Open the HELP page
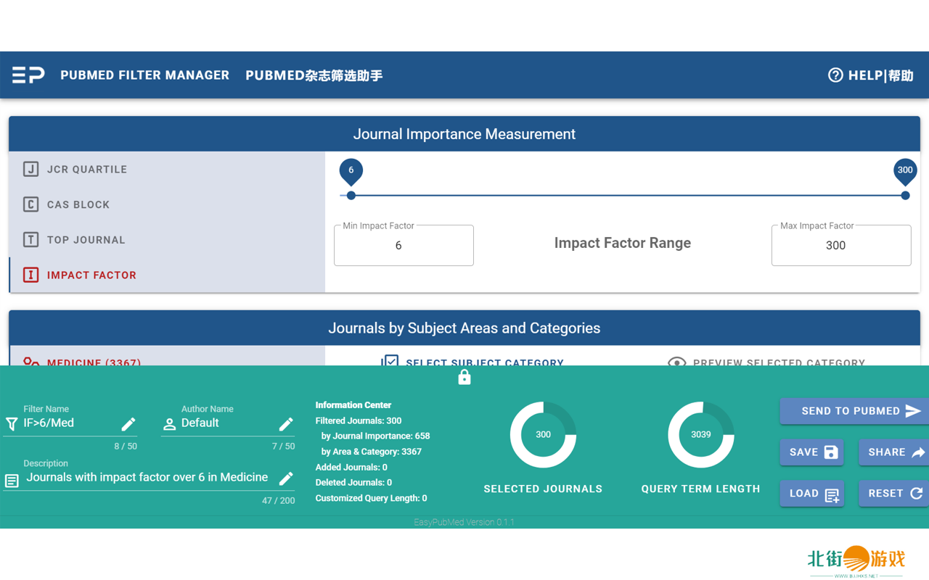The image size is (929, 580). click(x=870, y=75)
